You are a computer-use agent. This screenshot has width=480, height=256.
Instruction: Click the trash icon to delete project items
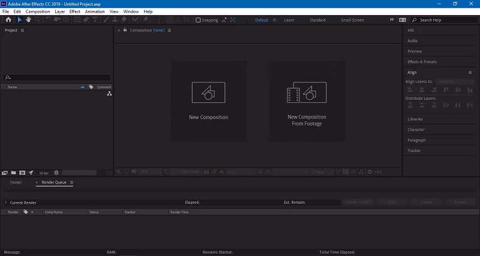coord(56,172)
